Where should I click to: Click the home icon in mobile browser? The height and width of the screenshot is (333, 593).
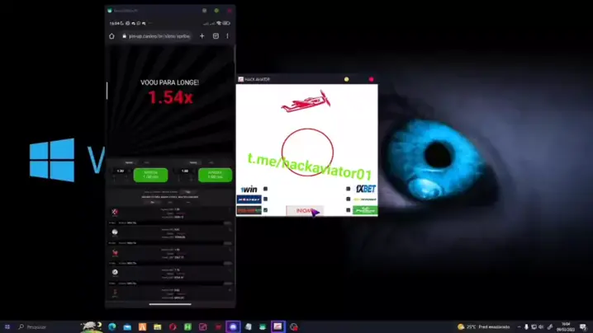[x=112, y=36]
